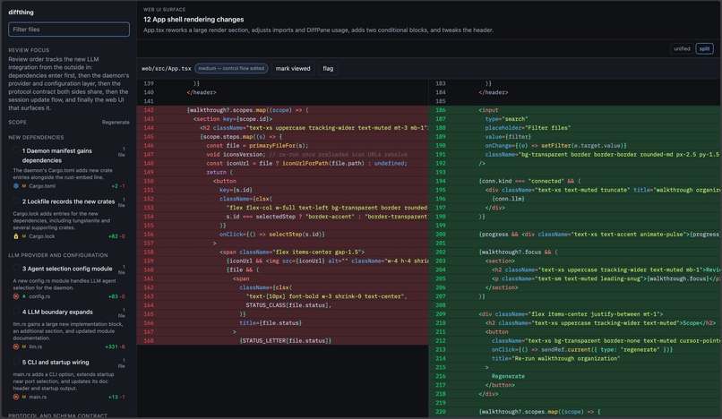Click the +2 line count for Cargo.toml
The height and width of the screenshot is (419, 722).
pos(115,186)
